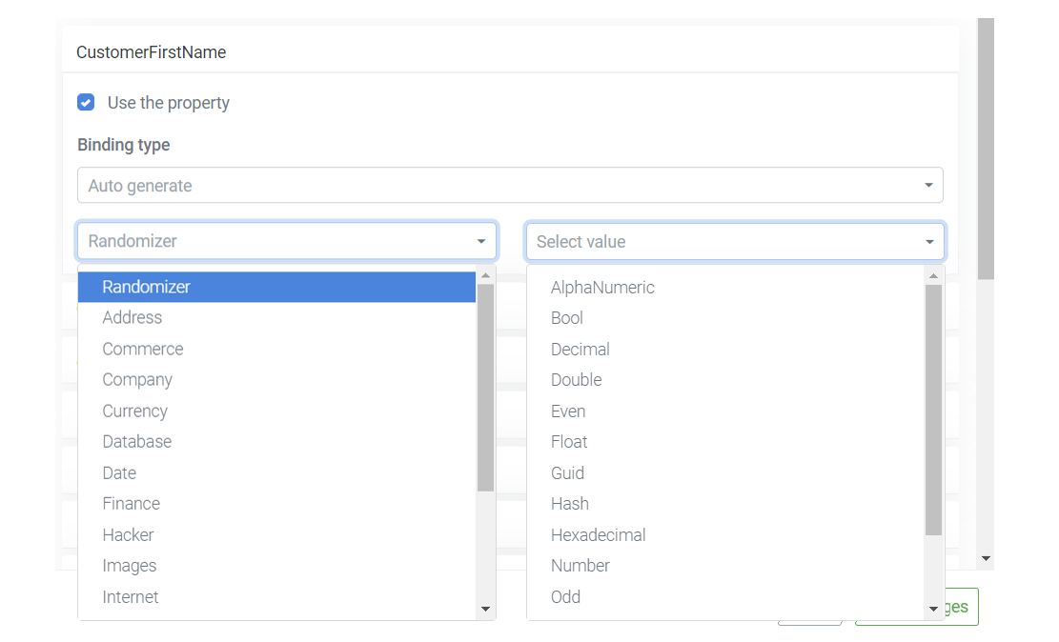Click the main panel scroll-down arrow
1059x642 pixels.
click(986, 558)
